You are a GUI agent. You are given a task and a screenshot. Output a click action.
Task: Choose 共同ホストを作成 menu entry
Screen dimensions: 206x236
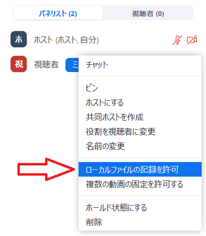click(140, 117)
